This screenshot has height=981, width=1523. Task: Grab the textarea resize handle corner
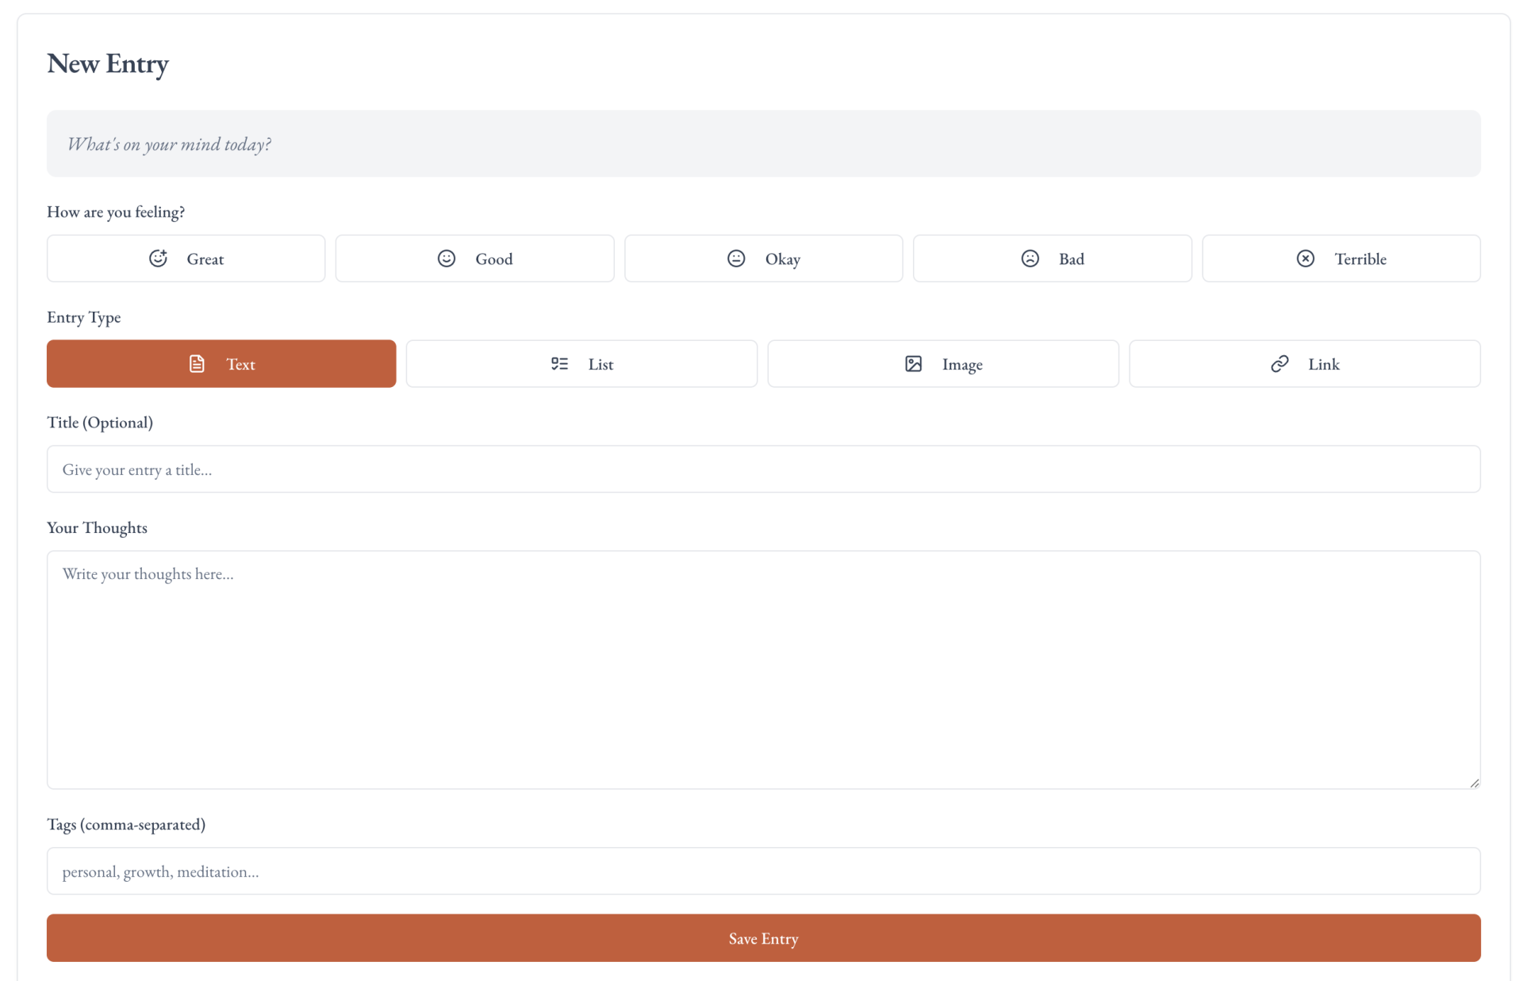(x=1474, y=783)
